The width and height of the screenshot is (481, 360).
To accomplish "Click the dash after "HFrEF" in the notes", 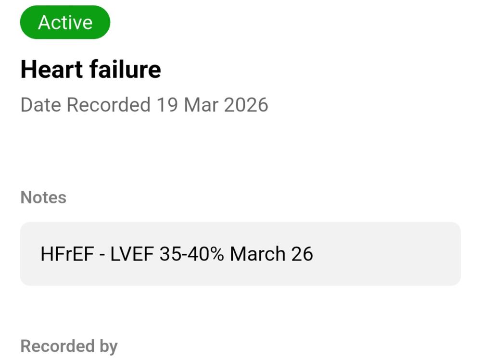I will point(102,255).
